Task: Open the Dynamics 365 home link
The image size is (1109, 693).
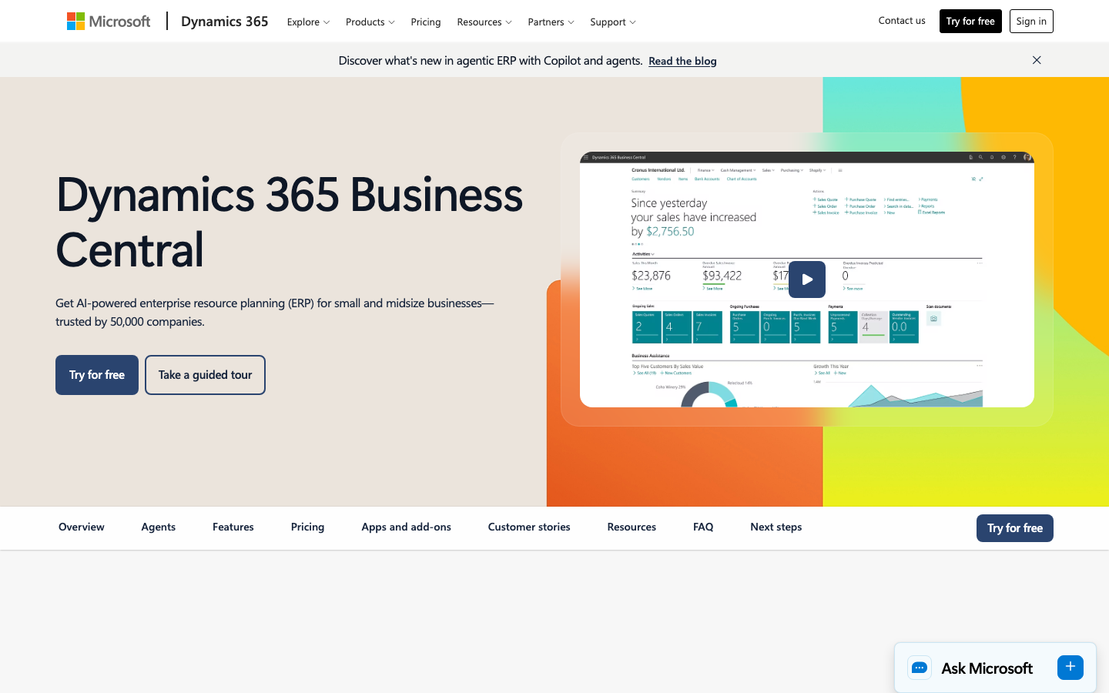Action: point(225,22)
